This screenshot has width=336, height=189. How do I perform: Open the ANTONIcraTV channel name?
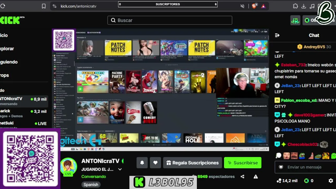100,161
